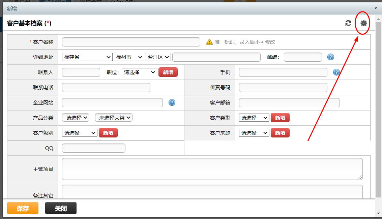The width and height of the screenshot is (382, 219).
Task: Click the black 关闭 button
Action: point(61,208)
